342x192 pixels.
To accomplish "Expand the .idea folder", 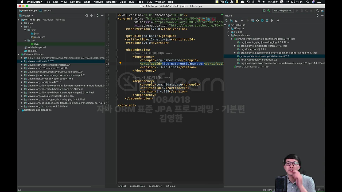I will click(22, 23).
